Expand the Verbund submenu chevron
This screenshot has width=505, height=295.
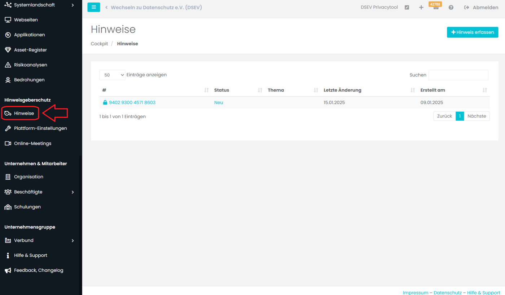[73, 241]
